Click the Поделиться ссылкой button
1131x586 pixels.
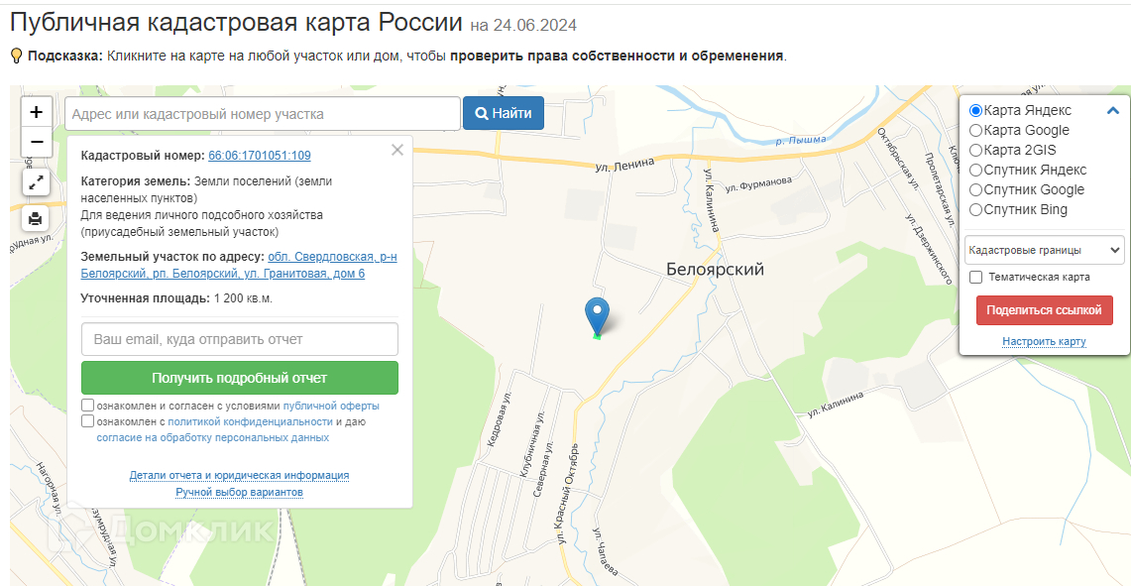(x=1045, y=310)
